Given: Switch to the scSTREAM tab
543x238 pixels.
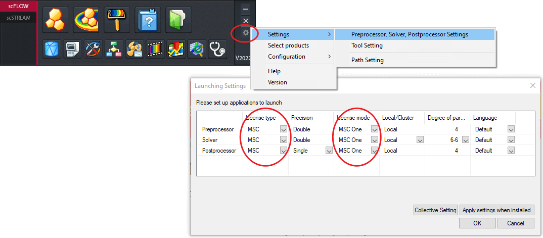Looking at the screenshot, I should pyautogui.click(x=18, y=17).
